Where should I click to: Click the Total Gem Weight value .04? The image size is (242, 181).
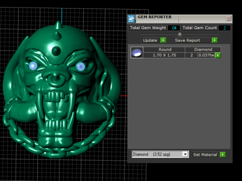(x=174, y=28)
